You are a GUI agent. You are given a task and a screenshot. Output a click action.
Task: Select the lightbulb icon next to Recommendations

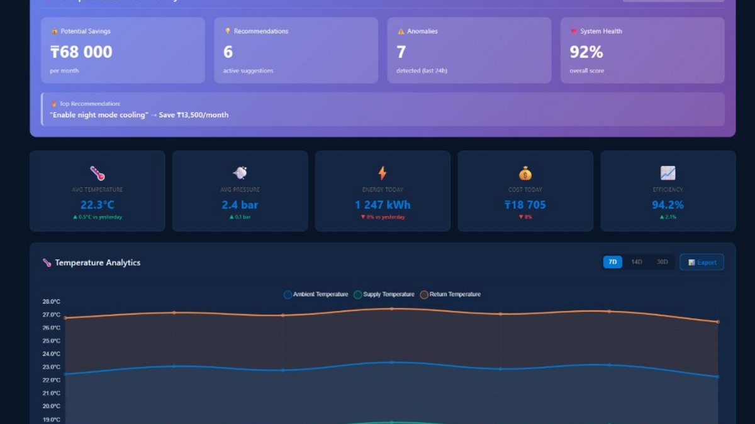coord(227,30)
